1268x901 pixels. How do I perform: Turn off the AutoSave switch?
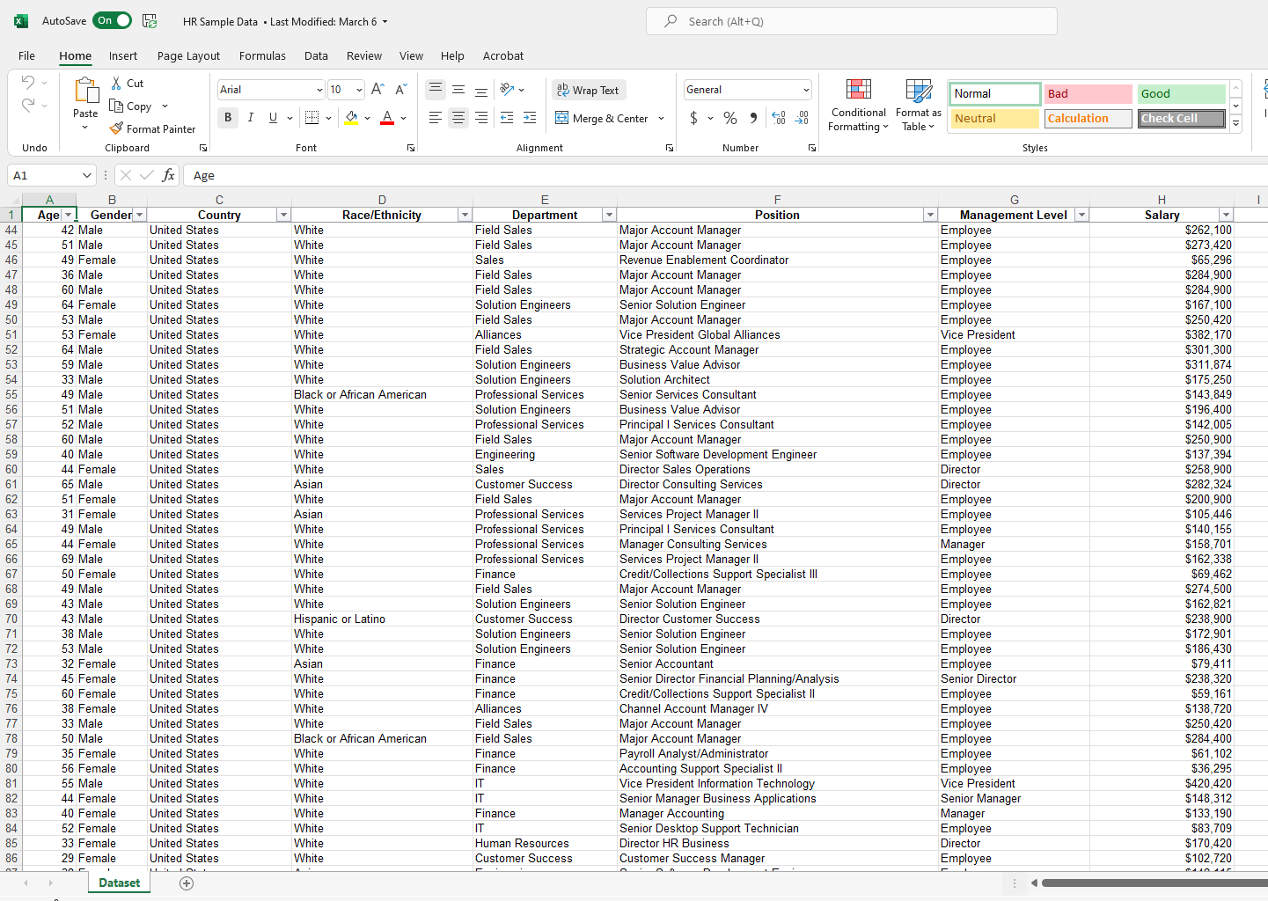(113, 20)
